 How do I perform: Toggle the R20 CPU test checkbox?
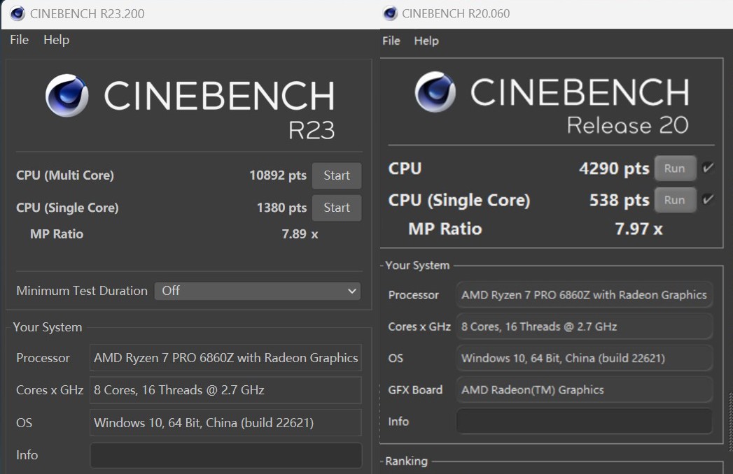tap(708, 168)
